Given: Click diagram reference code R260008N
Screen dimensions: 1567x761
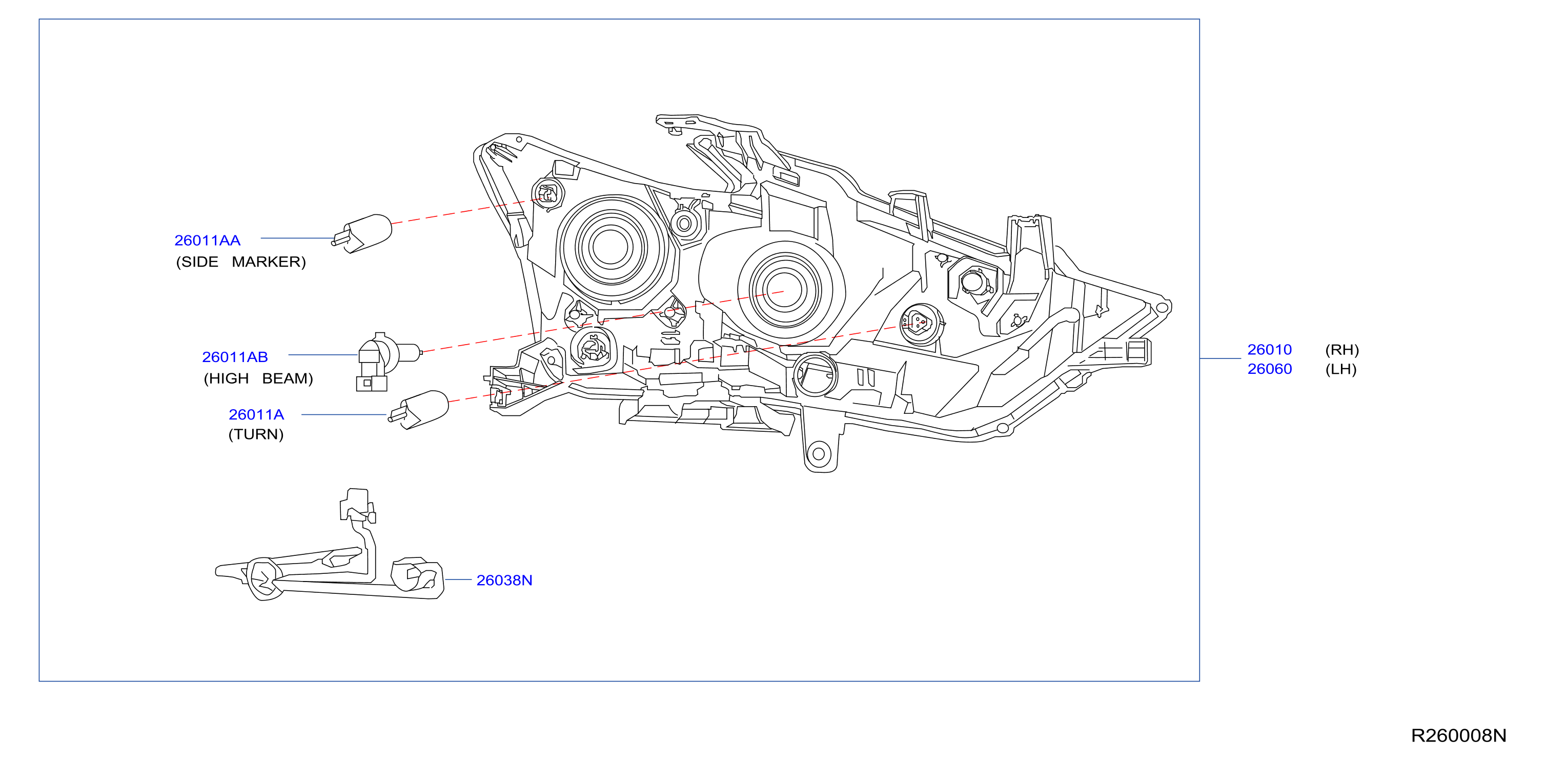Looking at the screenshot, I should tap(1459, 736).
